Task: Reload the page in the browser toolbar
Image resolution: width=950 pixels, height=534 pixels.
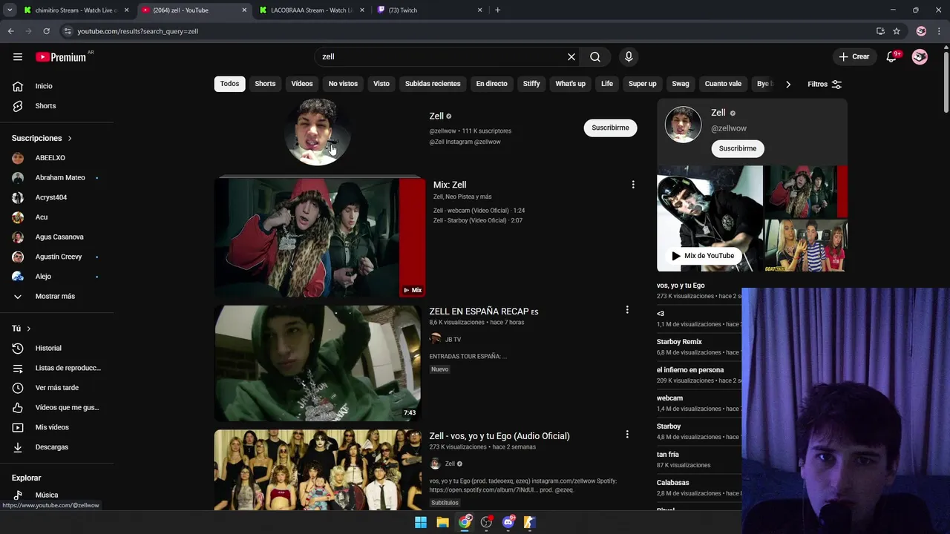Action: [x=46, y=31]
